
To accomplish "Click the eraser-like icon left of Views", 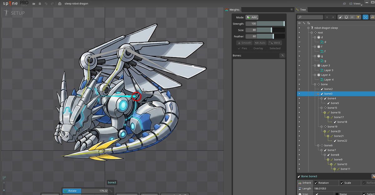I will pyautogui.click(x=344, y=4).
